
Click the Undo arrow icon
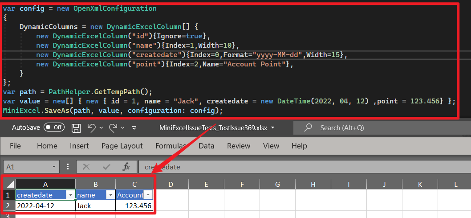[x=91, y=128]
